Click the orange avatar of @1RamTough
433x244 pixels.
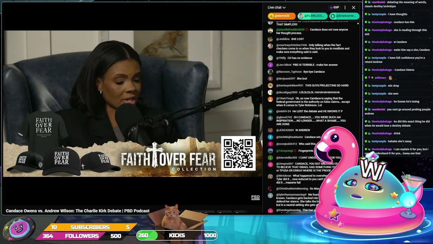click(270, 99)
